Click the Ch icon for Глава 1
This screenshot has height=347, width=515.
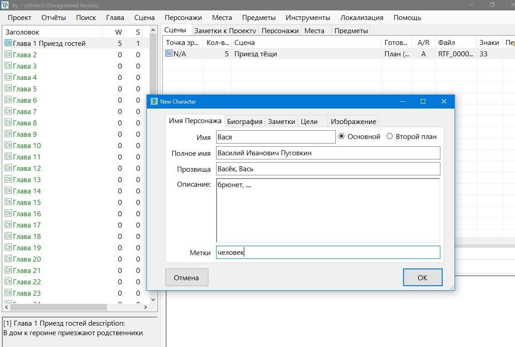tap(8, 43)
